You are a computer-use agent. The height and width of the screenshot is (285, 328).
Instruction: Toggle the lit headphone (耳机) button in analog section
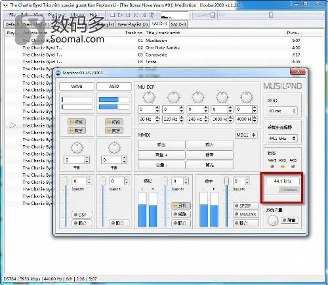tap(181, 206)
